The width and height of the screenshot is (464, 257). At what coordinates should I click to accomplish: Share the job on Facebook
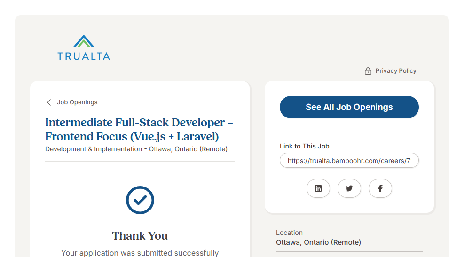[380, 188]
